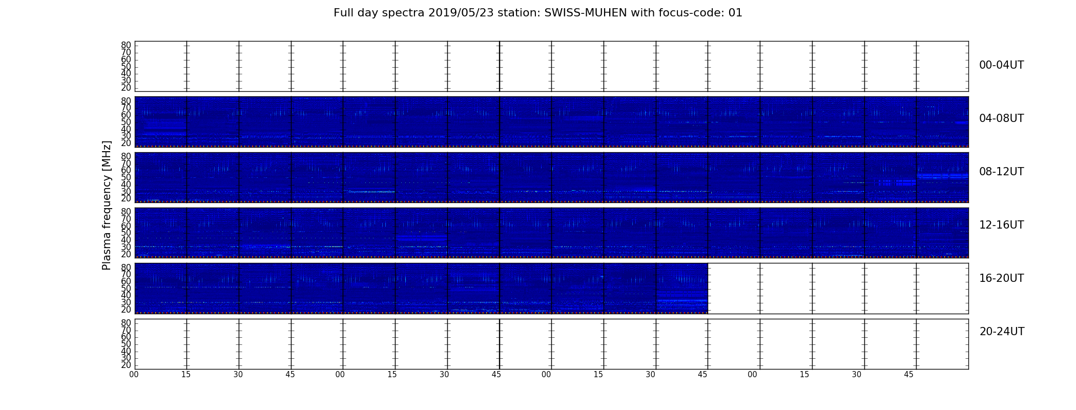Select the '04-08UT' panel label
This screenshot has width=1076, height=410.
tap(1001, 118)
